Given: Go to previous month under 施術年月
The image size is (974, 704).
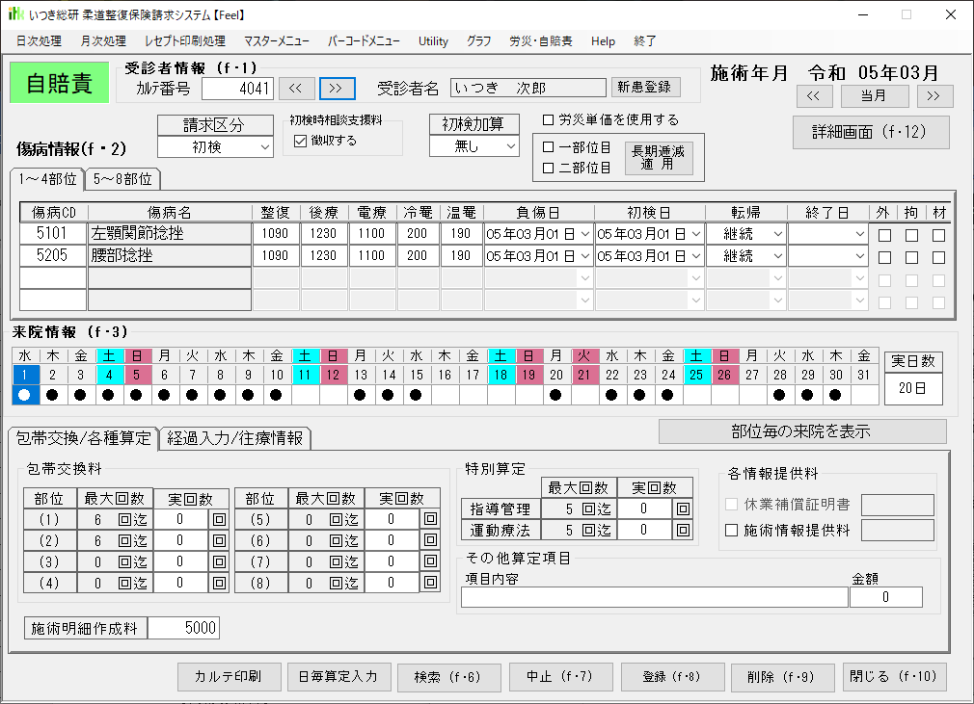Looking at the screenshot, I should pyautogui.click(x=814, y=95).
